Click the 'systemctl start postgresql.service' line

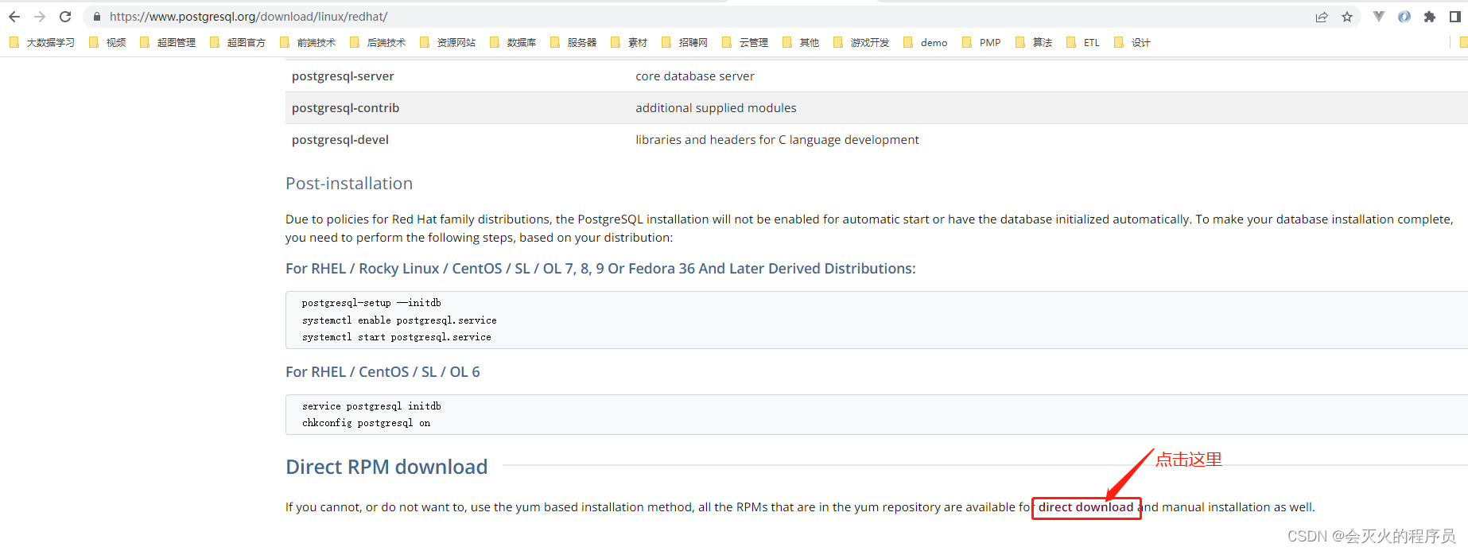[396, 337]
